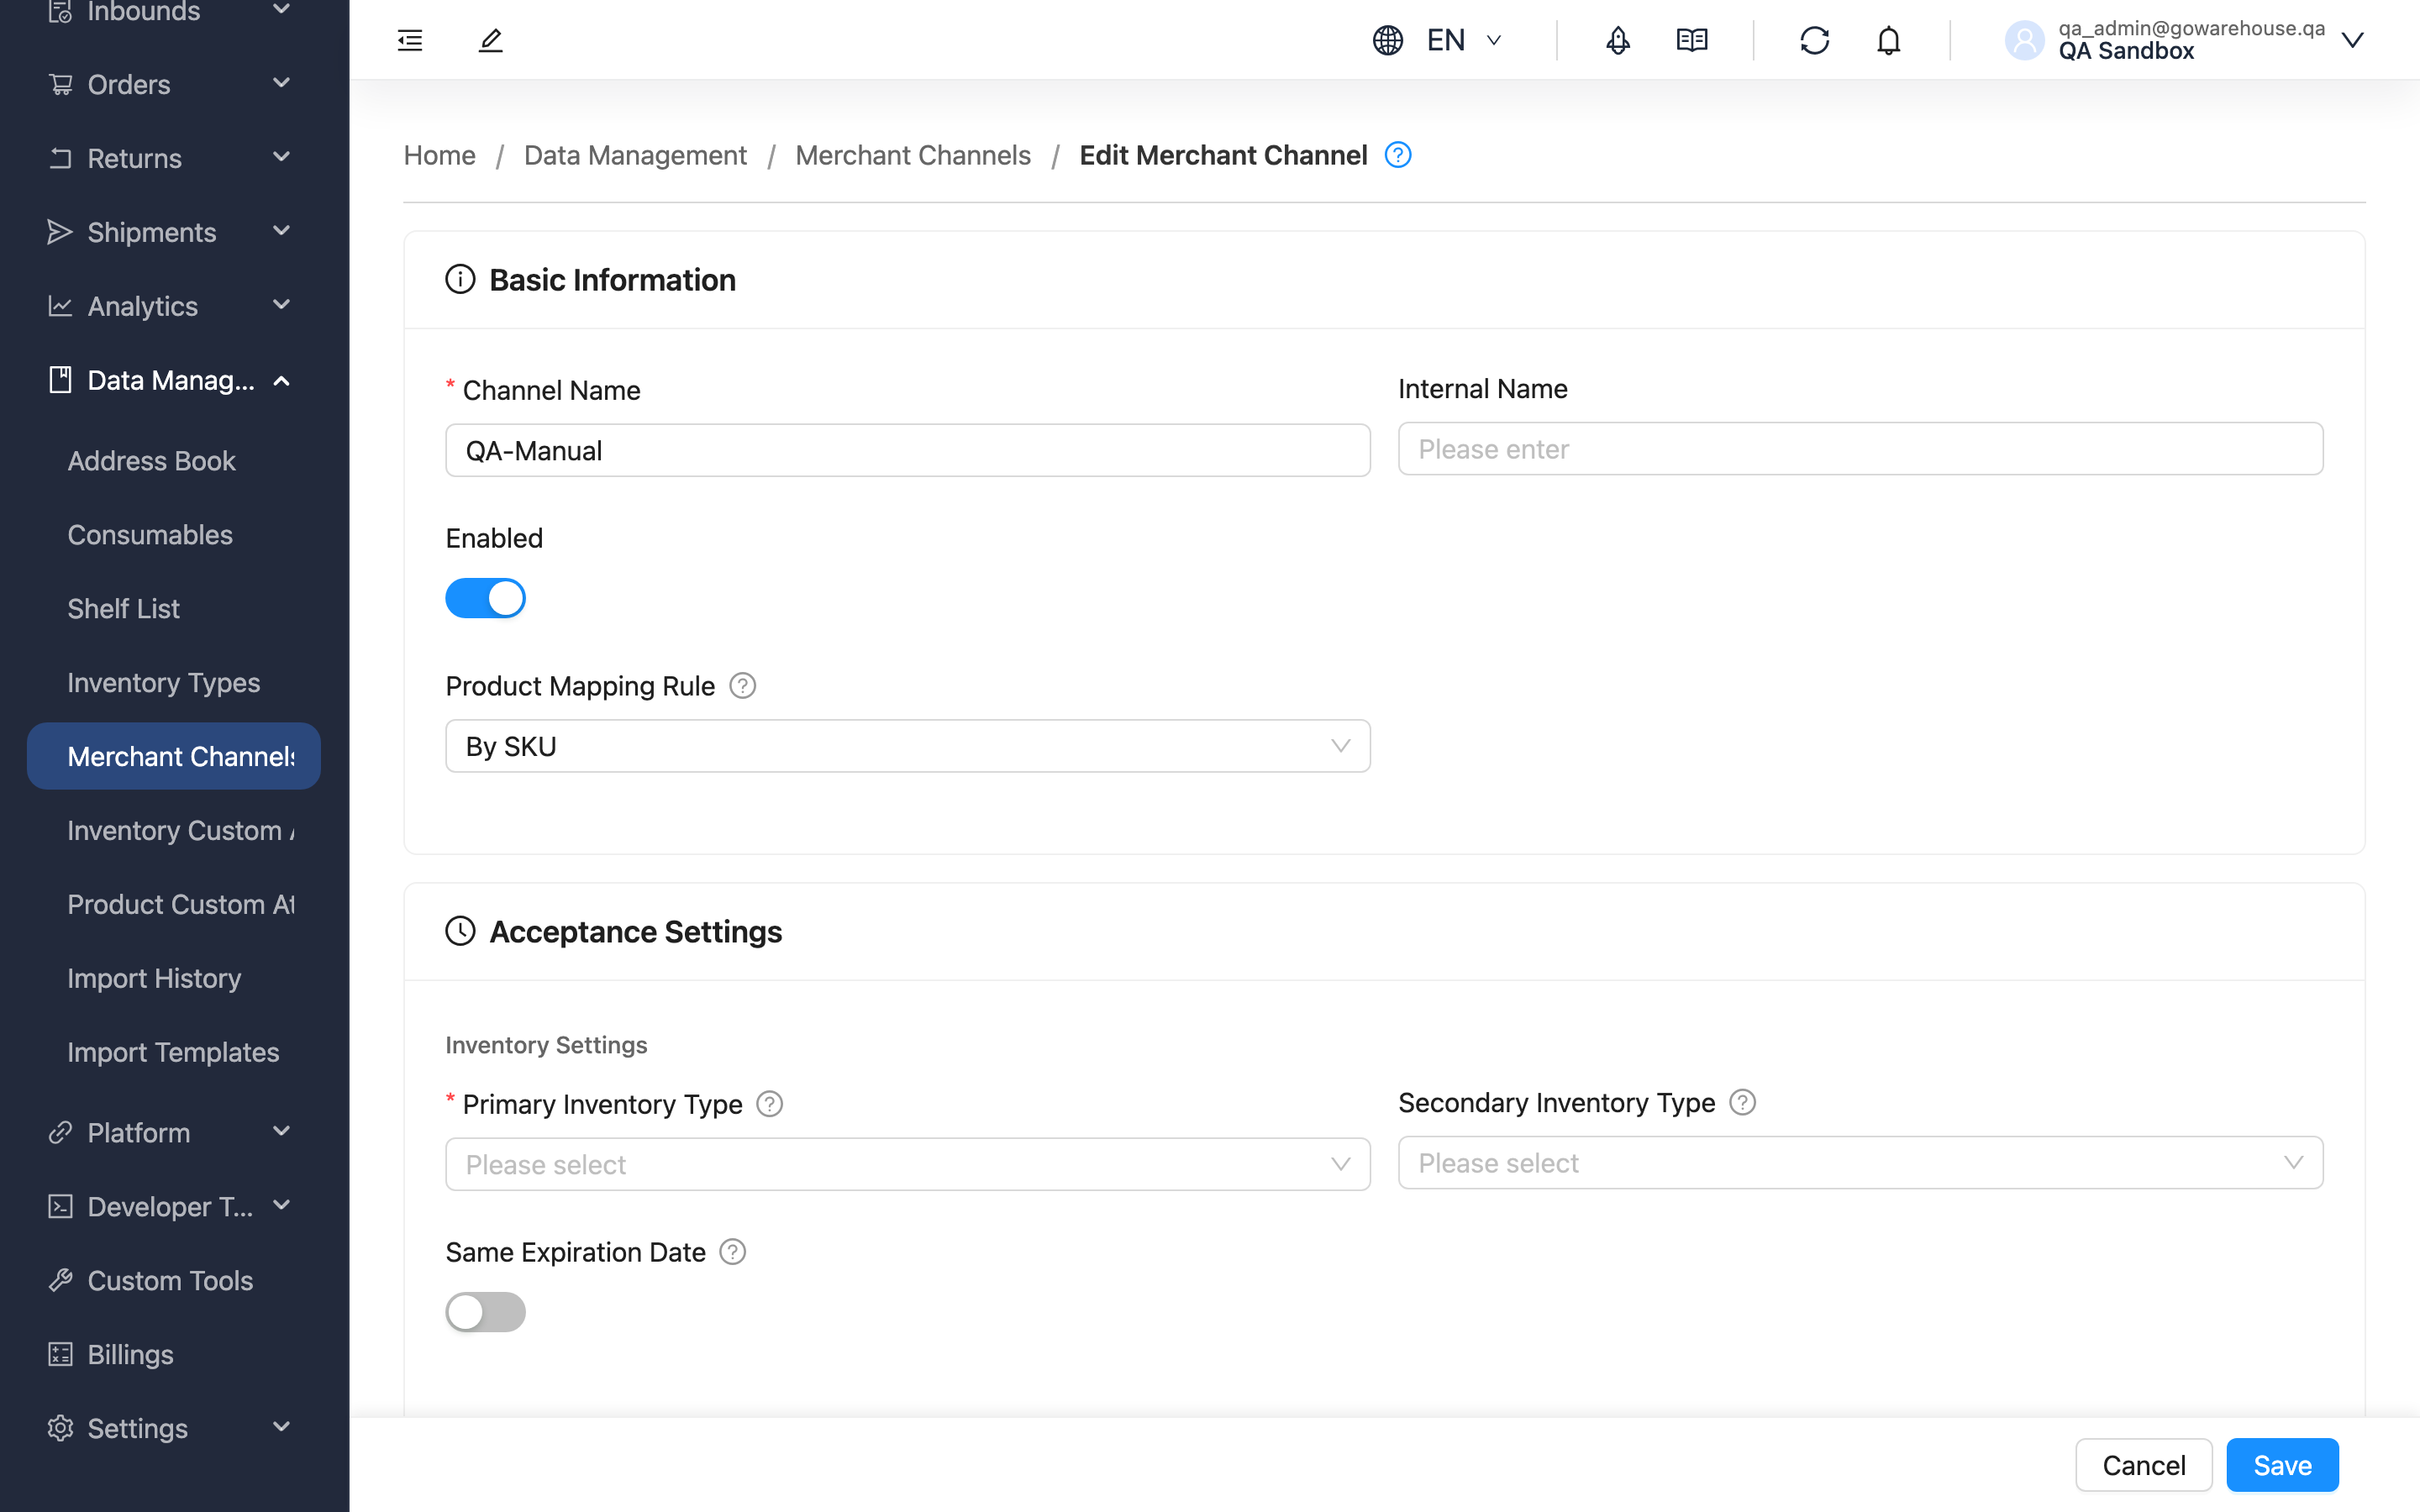Click the Returns icon in sidebar
Image resolution: width=2420 pixels, height=1512 pixels.
tap(60, 158)
